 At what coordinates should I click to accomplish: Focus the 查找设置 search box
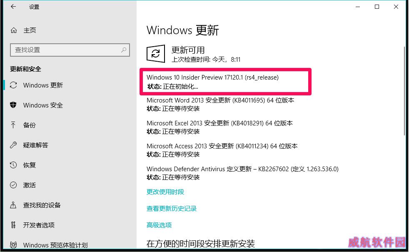coord(70,50)
